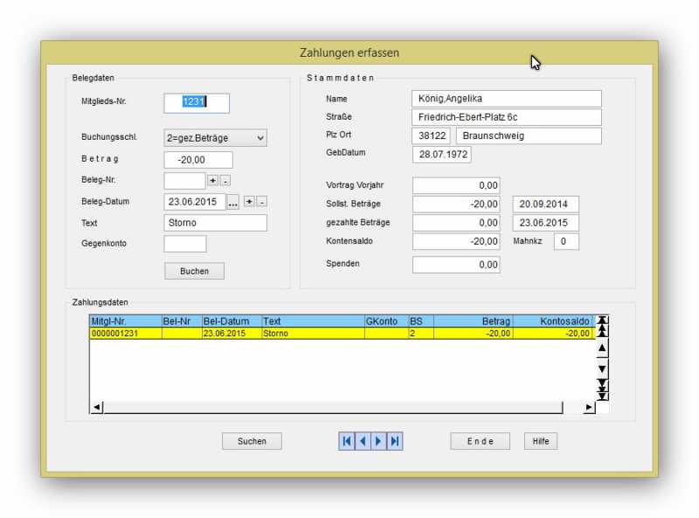699x518 pixels.
Task: Open the Beleg-Datum date picker
Action: tap(232, 202)
